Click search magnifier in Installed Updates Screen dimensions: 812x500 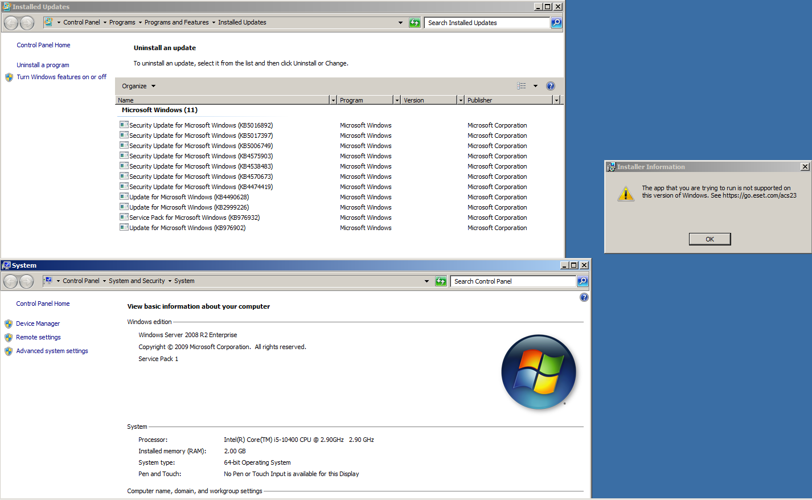pyautogui.click(x=556, y=23)
